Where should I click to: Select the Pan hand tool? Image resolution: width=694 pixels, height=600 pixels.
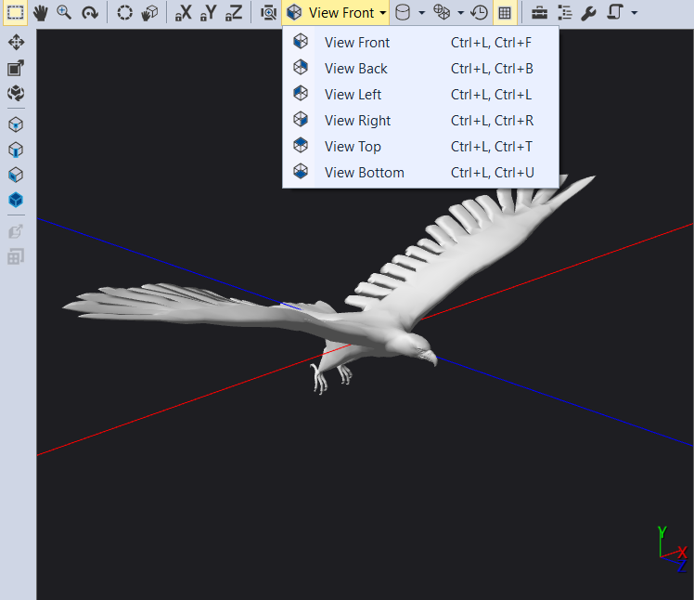40,13
